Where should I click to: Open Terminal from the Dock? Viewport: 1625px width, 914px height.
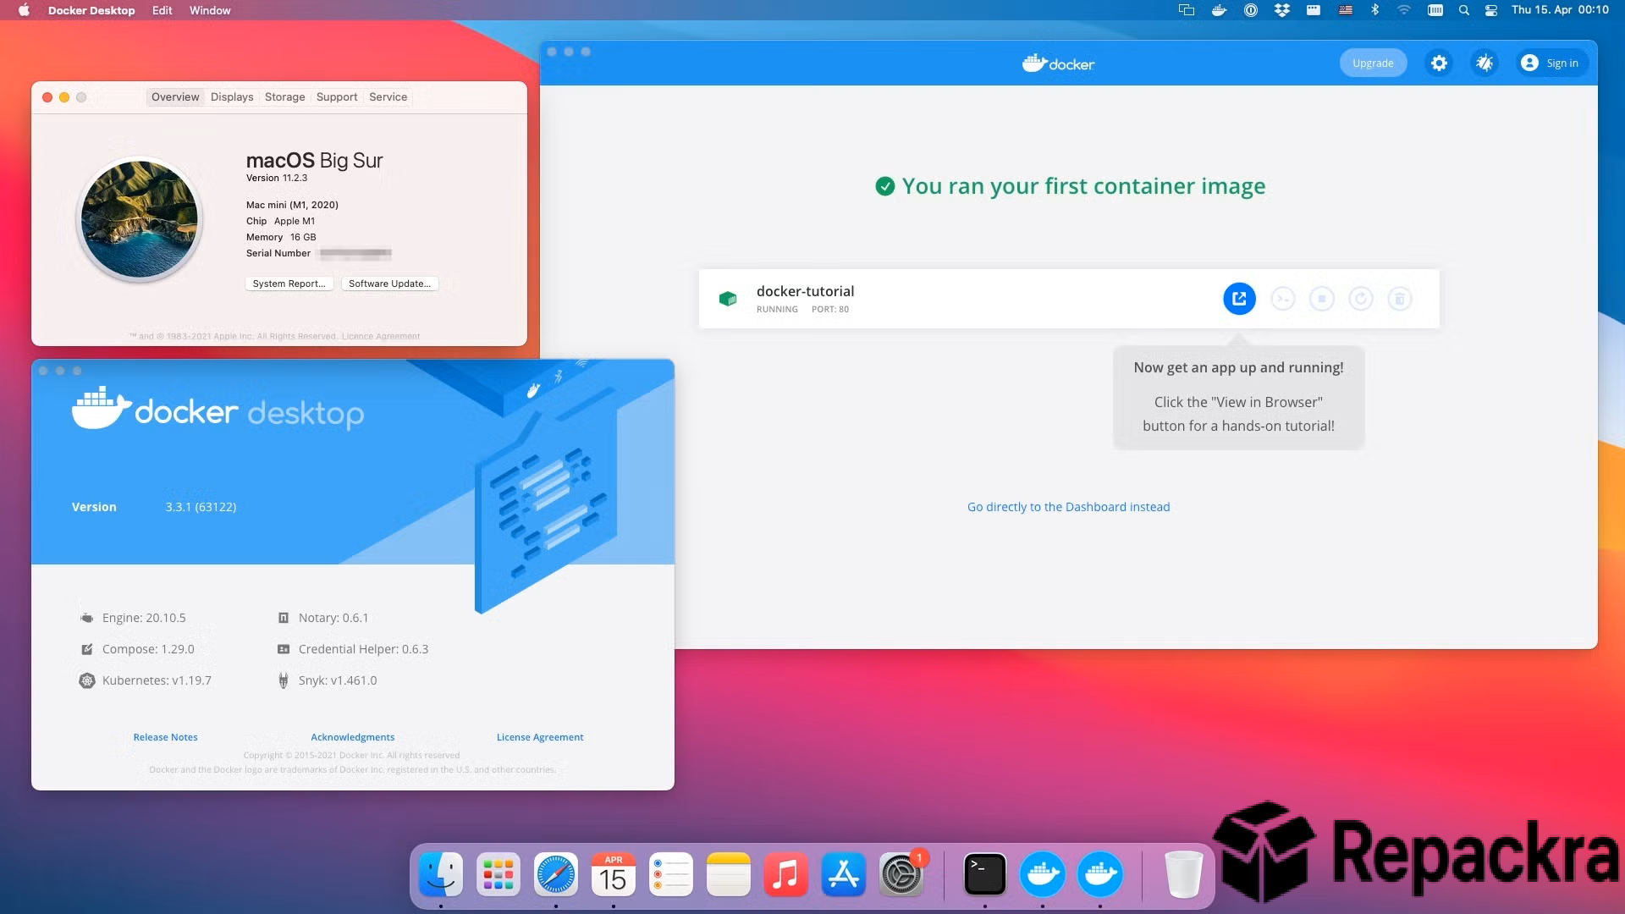coord(985,874)
